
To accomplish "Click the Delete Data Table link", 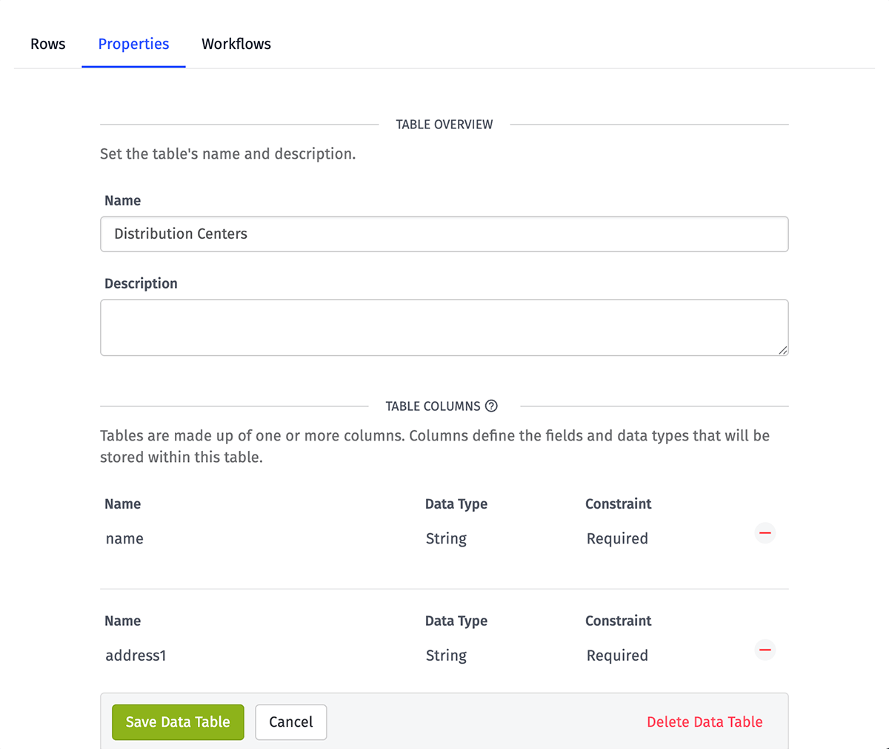I will [705, 722].
